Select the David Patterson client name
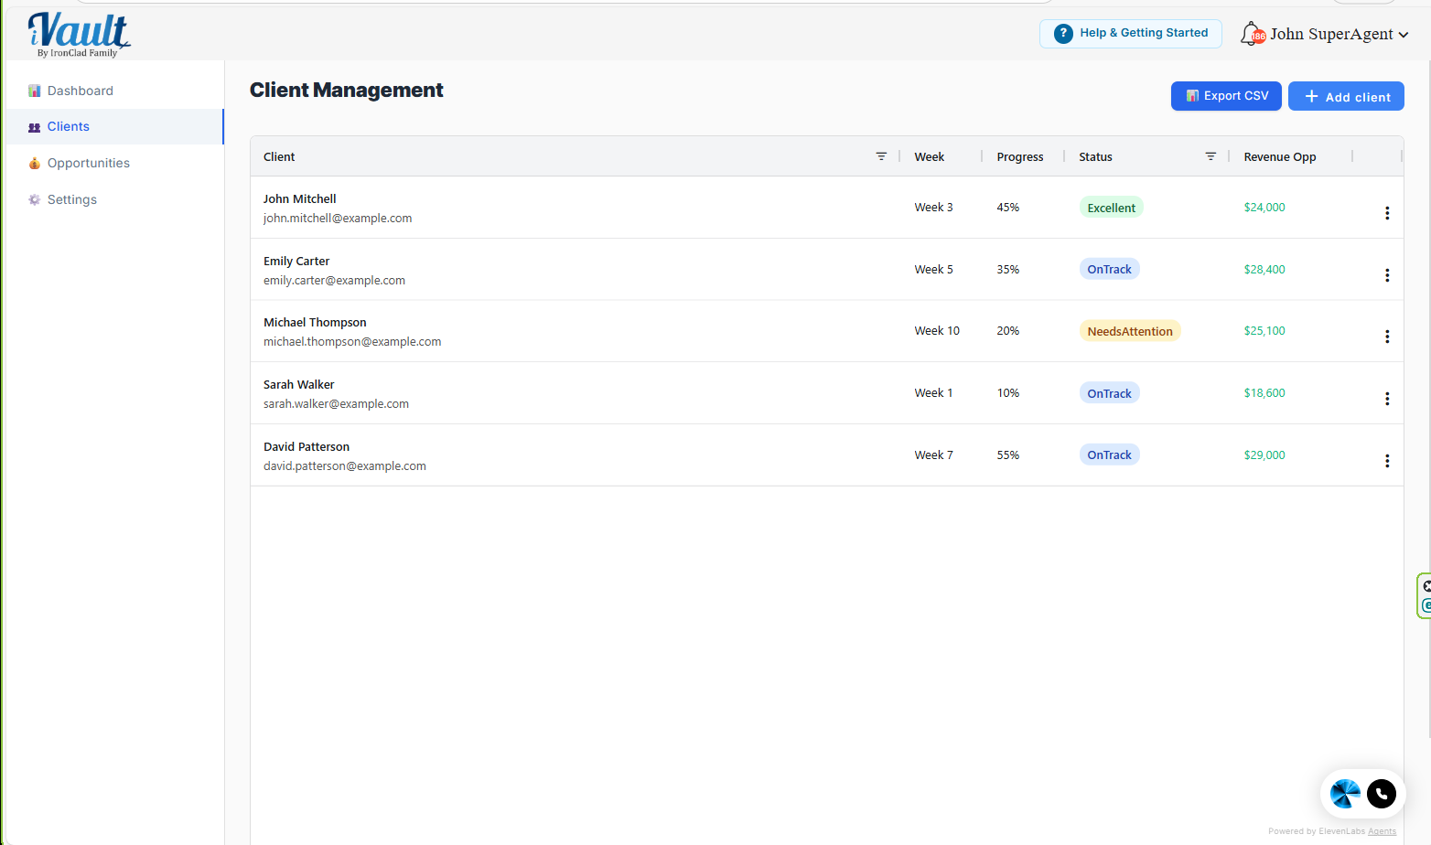 pyautogui.click(x=307, y=446)
